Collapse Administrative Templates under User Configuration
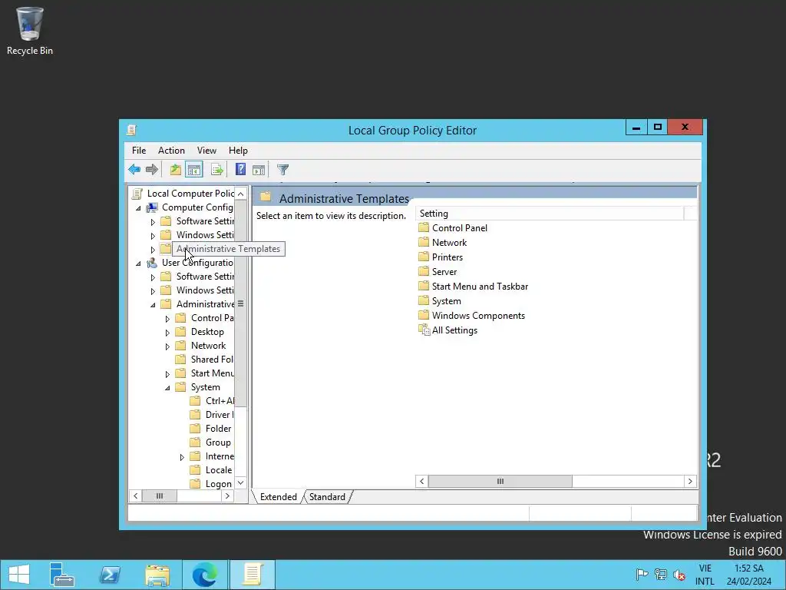The height and width of the screenshot is (590, 786). click(x=153, y=304)
